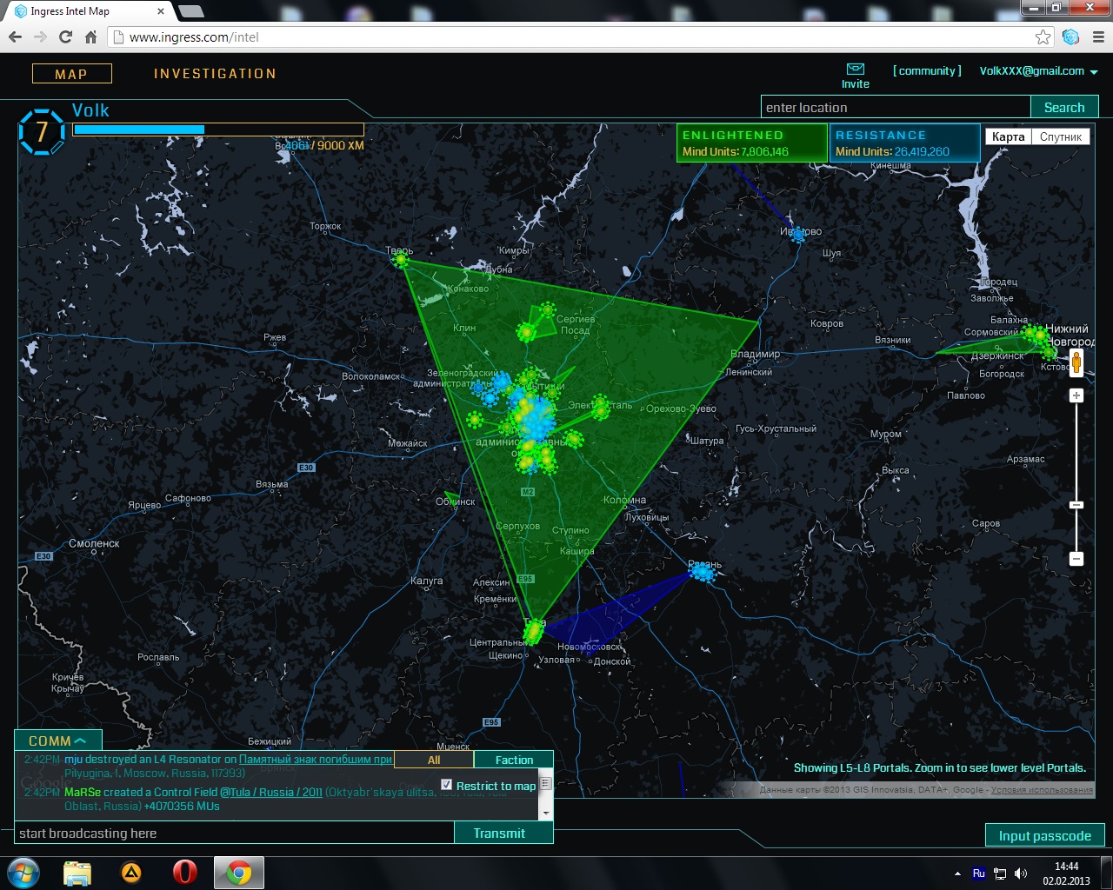The width and height of the screenshot is (1113, 890).
Task: Open the MAP tab
Action: point(71,74)
